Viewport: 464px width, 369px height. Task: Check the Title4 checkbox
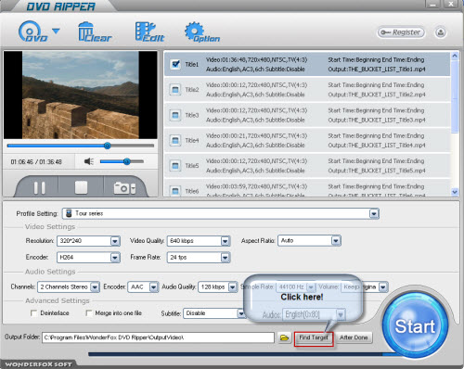(x=175, y=140)
